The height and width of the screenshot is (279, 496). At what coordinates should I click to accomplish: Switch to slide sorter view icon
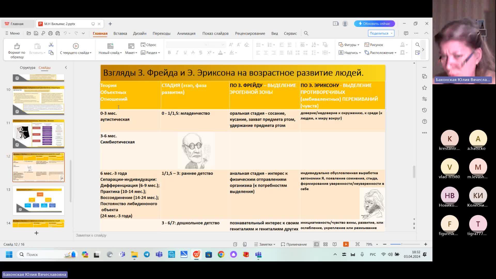(326, 244)
